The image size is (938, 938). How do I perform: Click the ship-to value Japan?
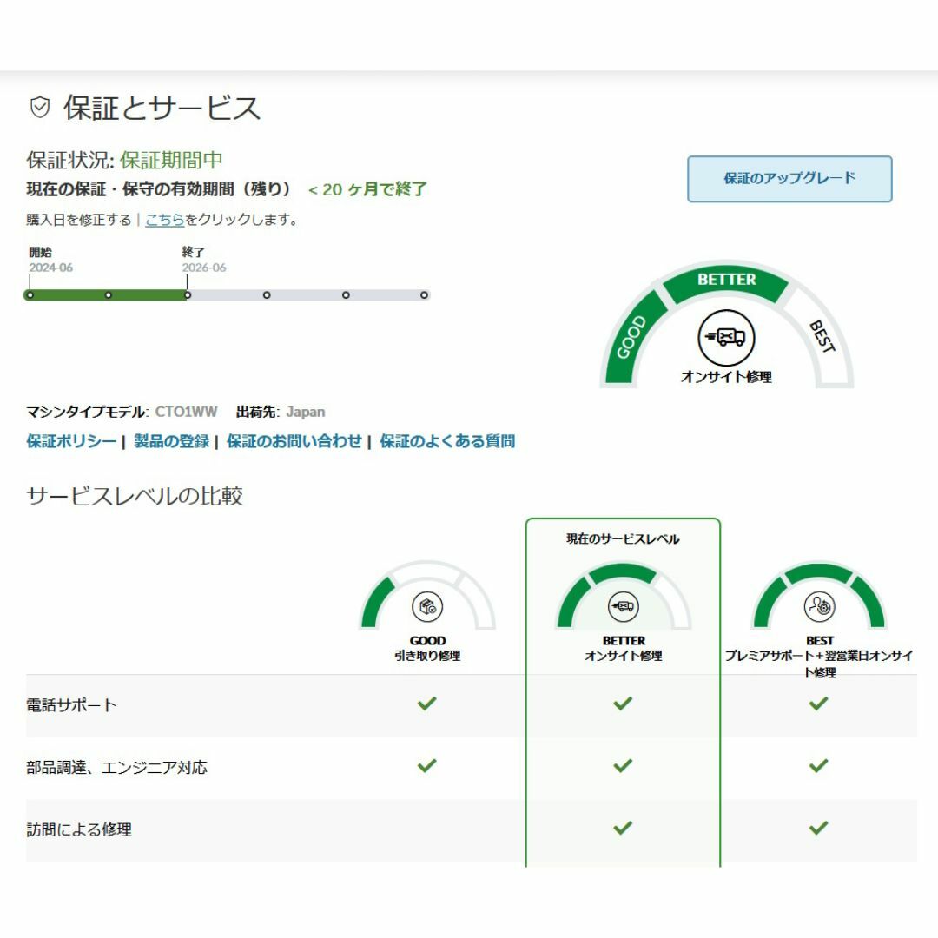coord(305,412)
